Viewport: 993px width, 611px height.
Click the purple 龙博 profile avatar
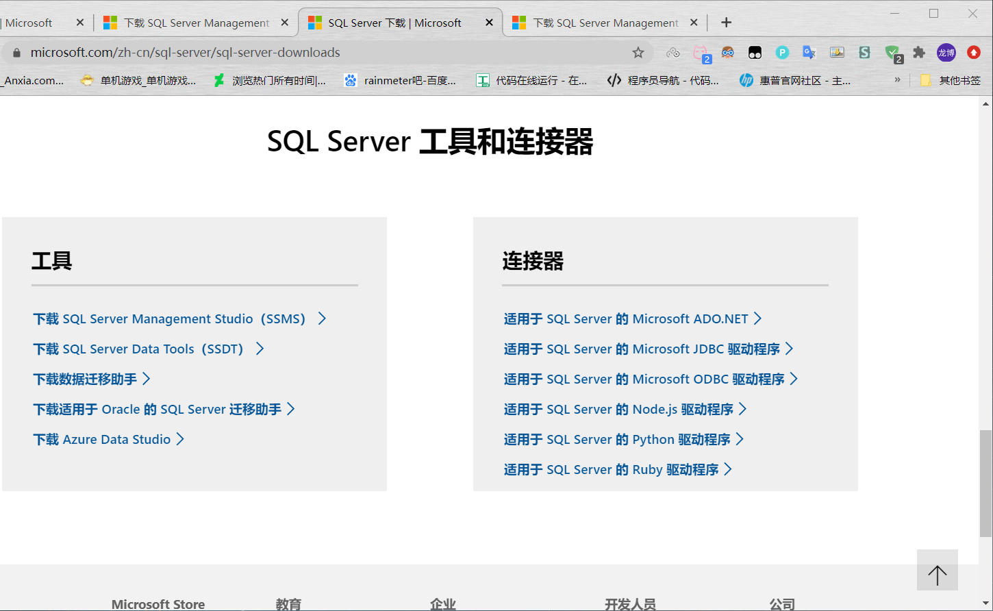coord(946,52)
